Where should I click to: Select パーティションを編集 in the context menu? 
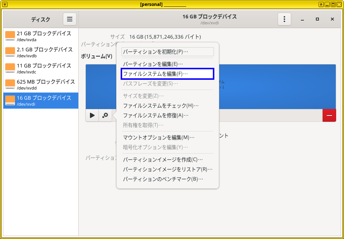point(166,63)
